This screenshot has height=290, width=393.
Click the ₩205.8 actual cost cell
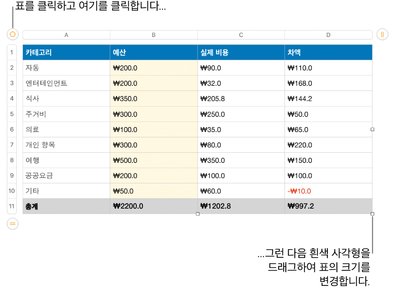[x=241, y=98]
